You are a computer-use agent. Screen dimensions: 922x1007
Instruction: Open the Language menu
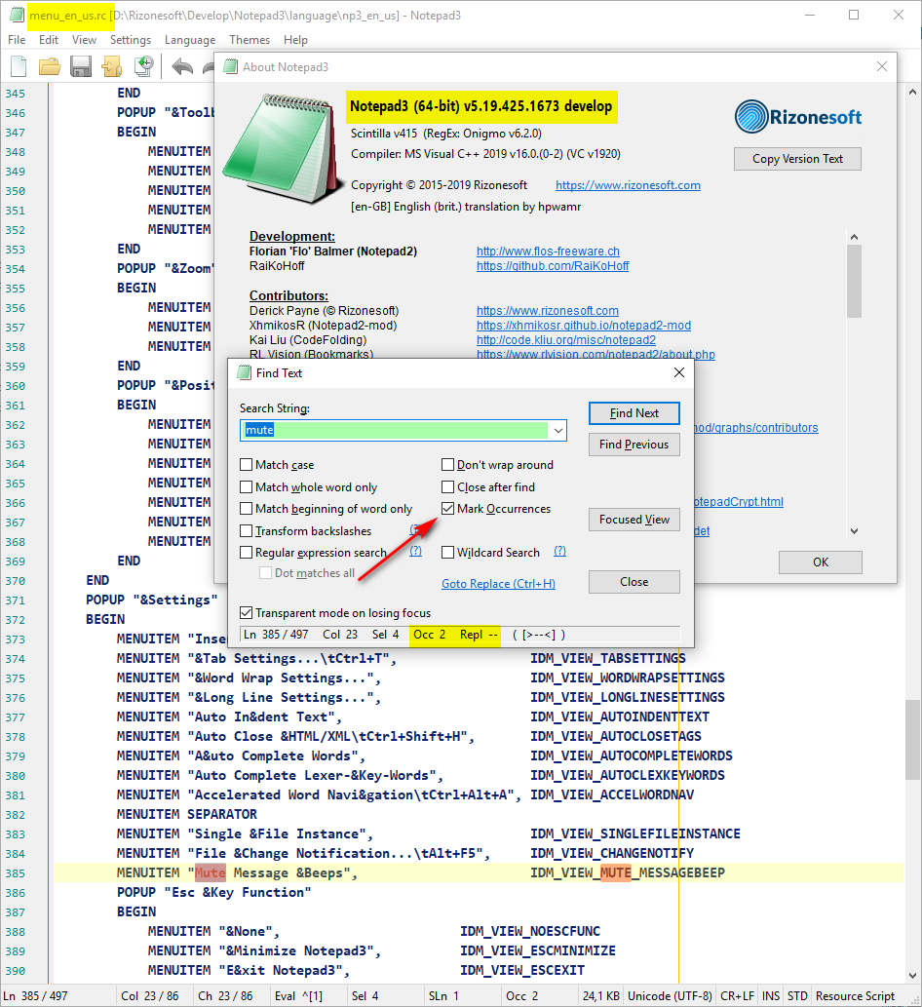tap(189, 40)
